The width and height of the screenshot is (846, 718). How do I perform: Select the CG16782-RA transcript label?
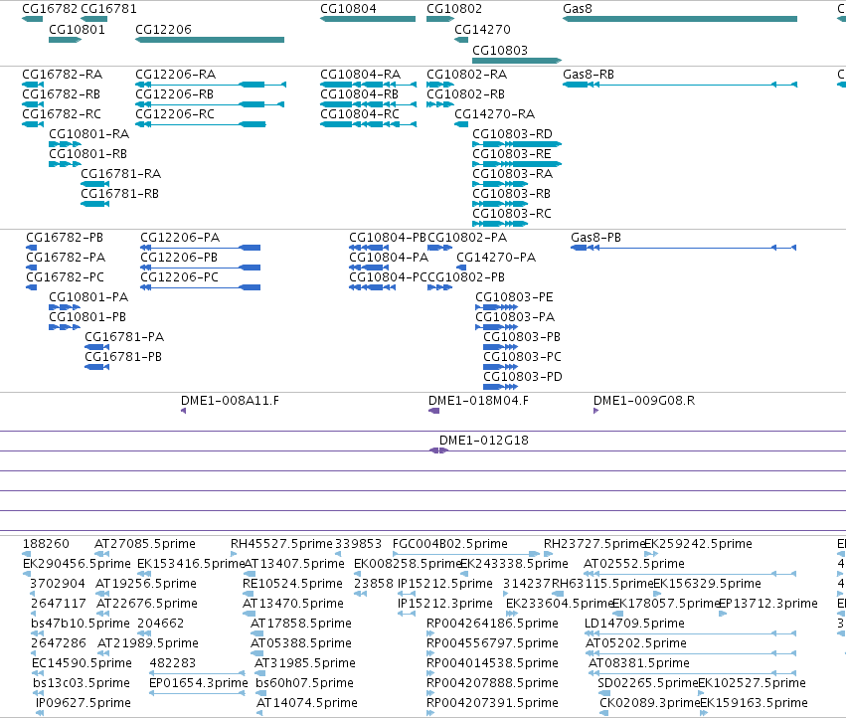coord(62,74)
